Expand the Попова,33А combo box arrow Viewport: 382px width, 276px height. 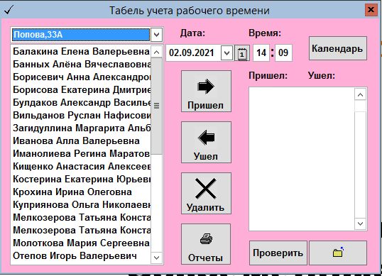[x=156, y=35]
